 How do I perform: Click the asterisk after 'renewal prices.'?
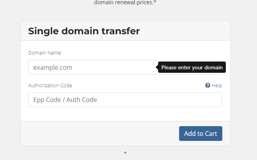pos(155,2)
